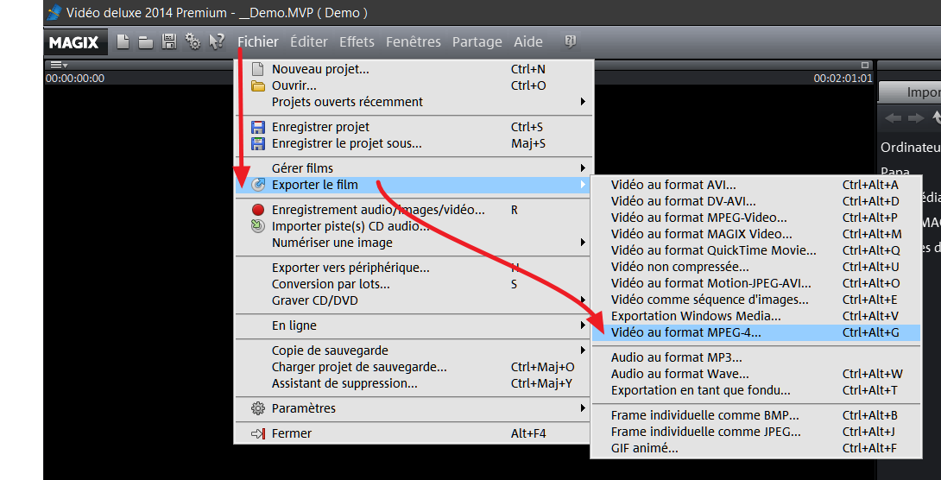Image resolution: width=941 pixels, height=480 pixels.
Task: Click the save floppy disk toolbar icon
Action: pyautogui.click(x=169, y=41)
